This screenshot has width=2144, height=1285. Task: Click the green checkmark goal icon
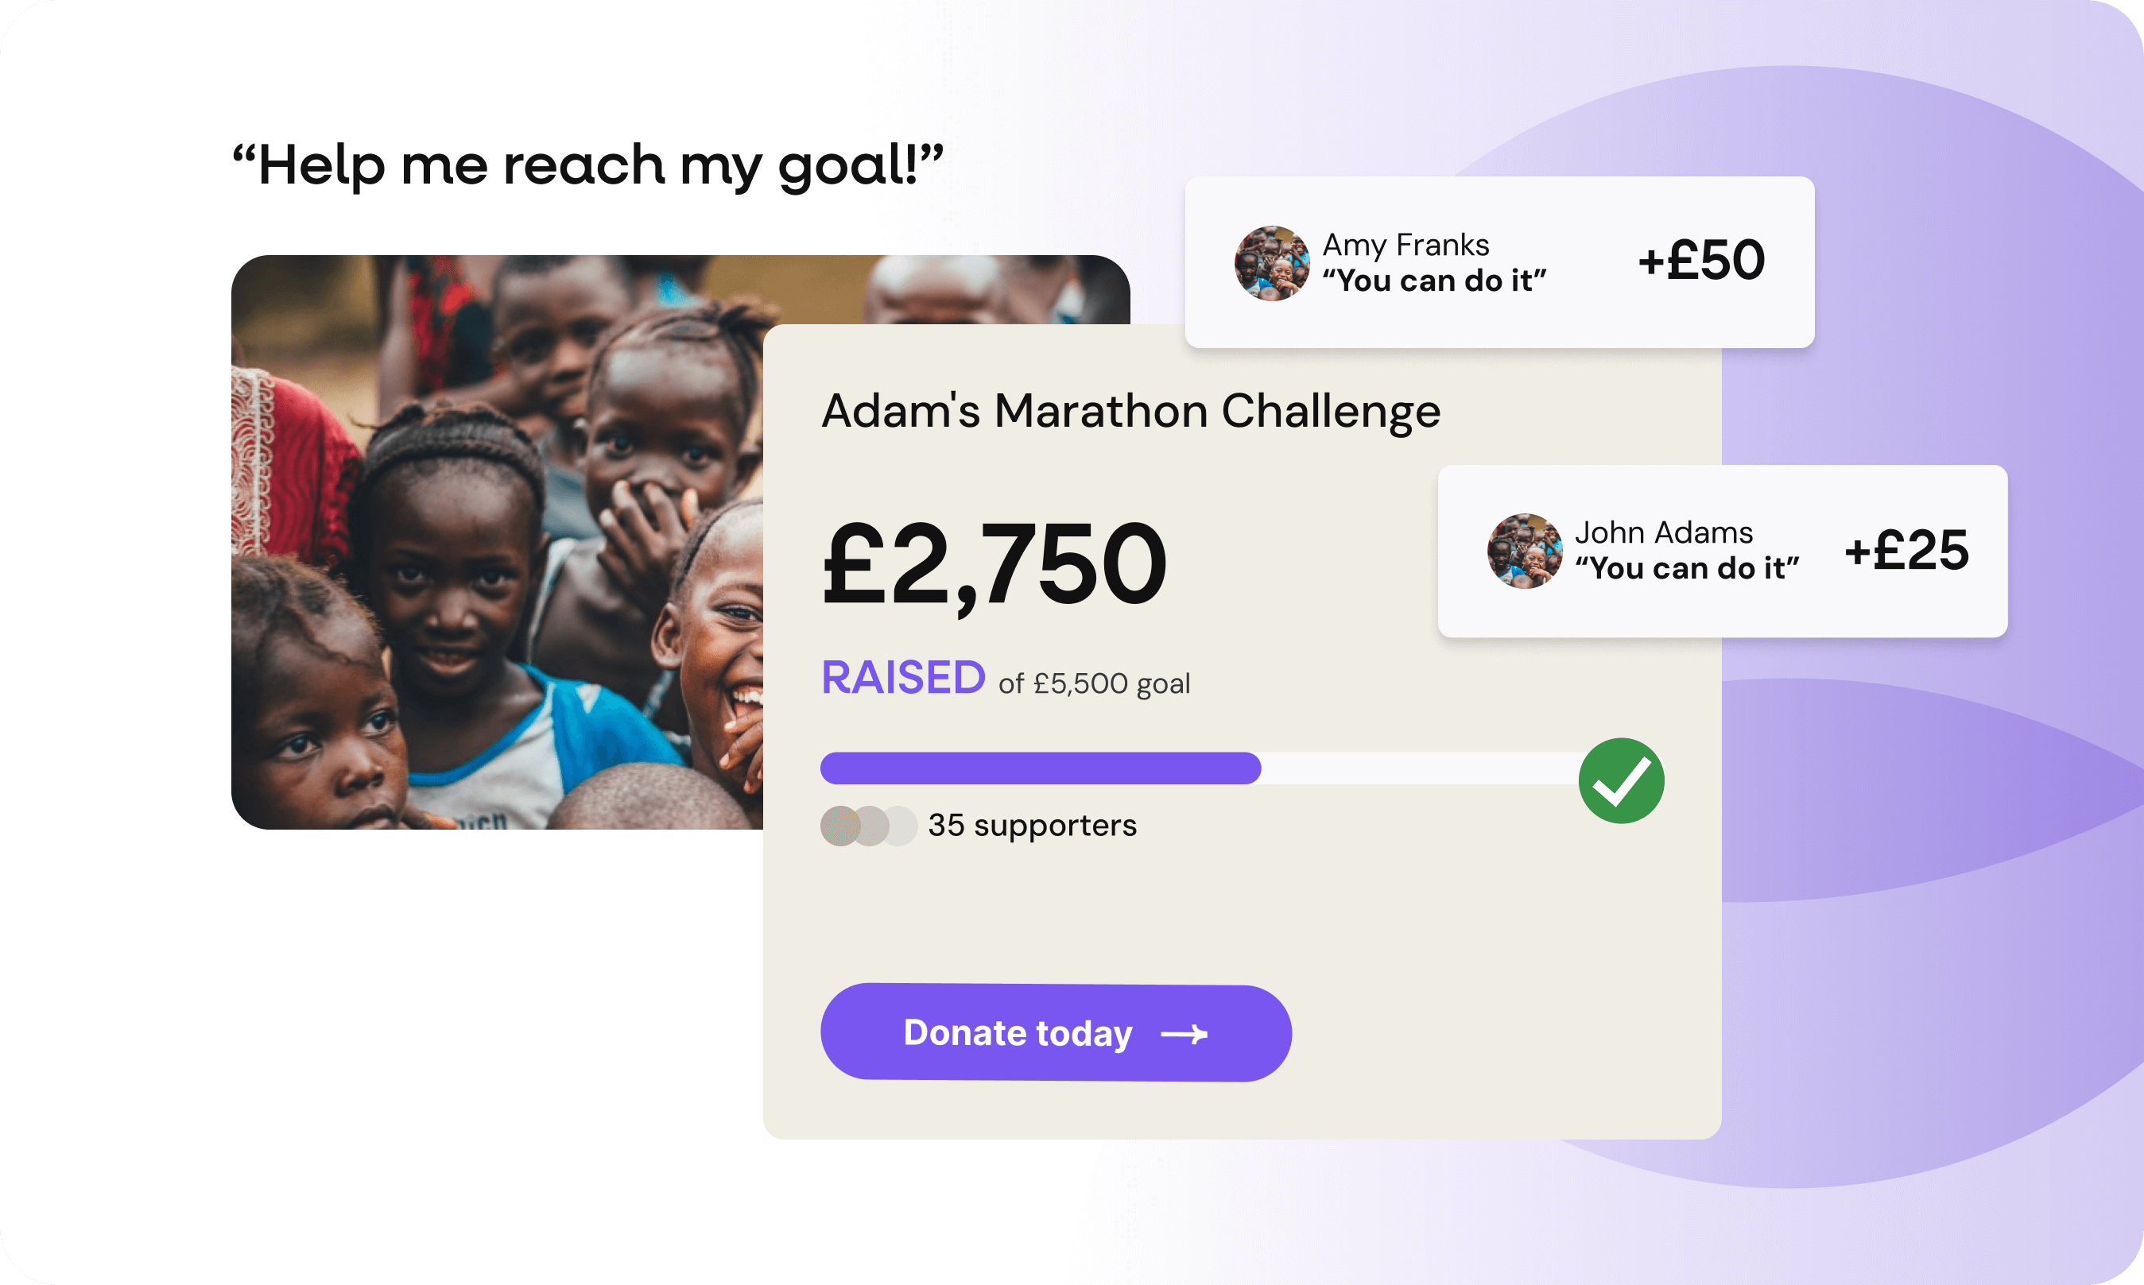point(1621,780)
